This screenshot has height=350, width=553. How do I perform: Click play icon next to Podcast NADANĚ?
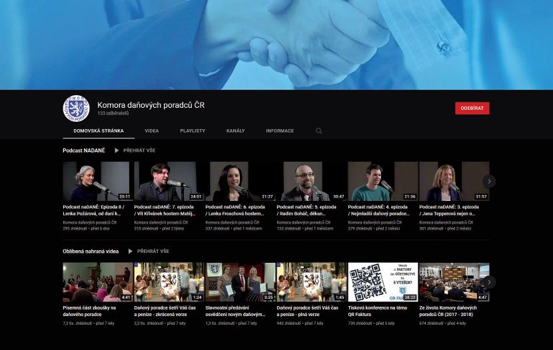(x=117, y=150)
